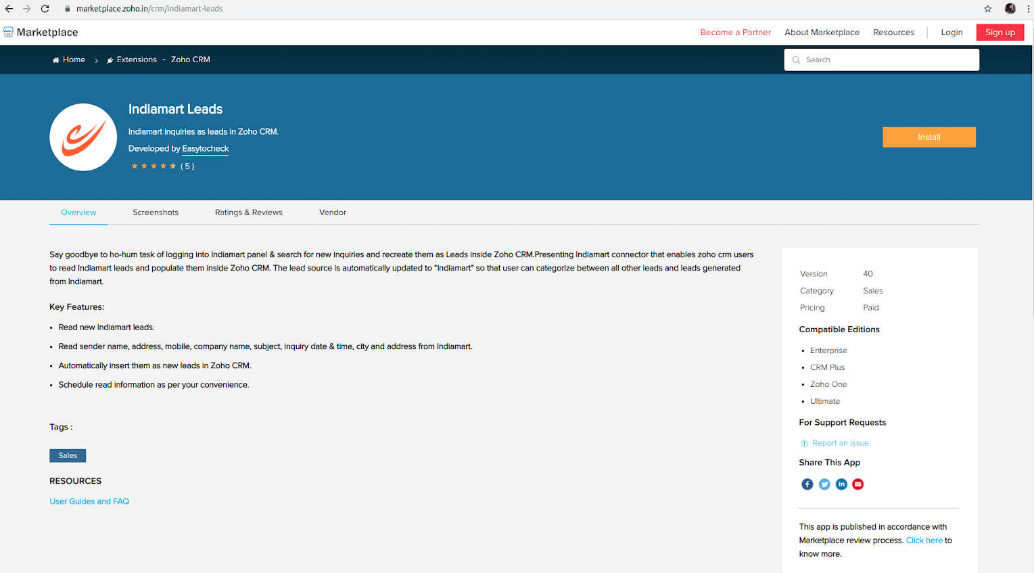Viewport: 1034px width, 573px height.
Task: Click the Marketplace logo
Action: pyautogui.click(x=41, y=32)
